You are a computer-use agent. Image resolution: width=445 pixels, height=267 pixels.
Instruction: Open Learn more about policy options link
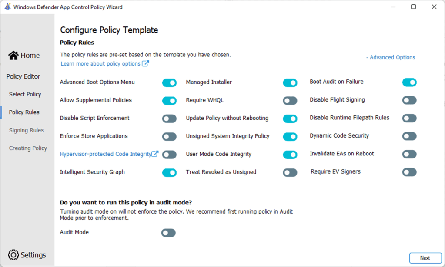point(100,64)
